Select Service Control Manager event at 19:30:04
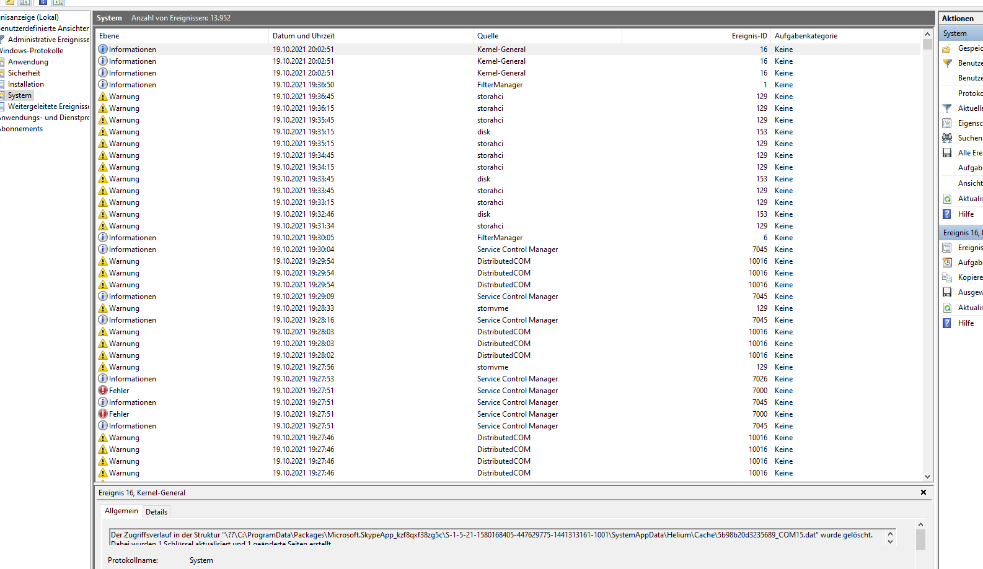Image resolution: width=983 pixels, height=569 pixels. [x=508, y=250]
